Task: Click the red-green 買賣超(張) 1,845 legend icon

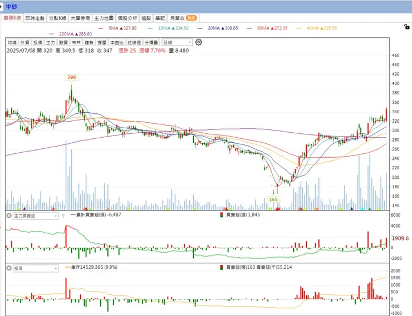Action: coord(222,215)
